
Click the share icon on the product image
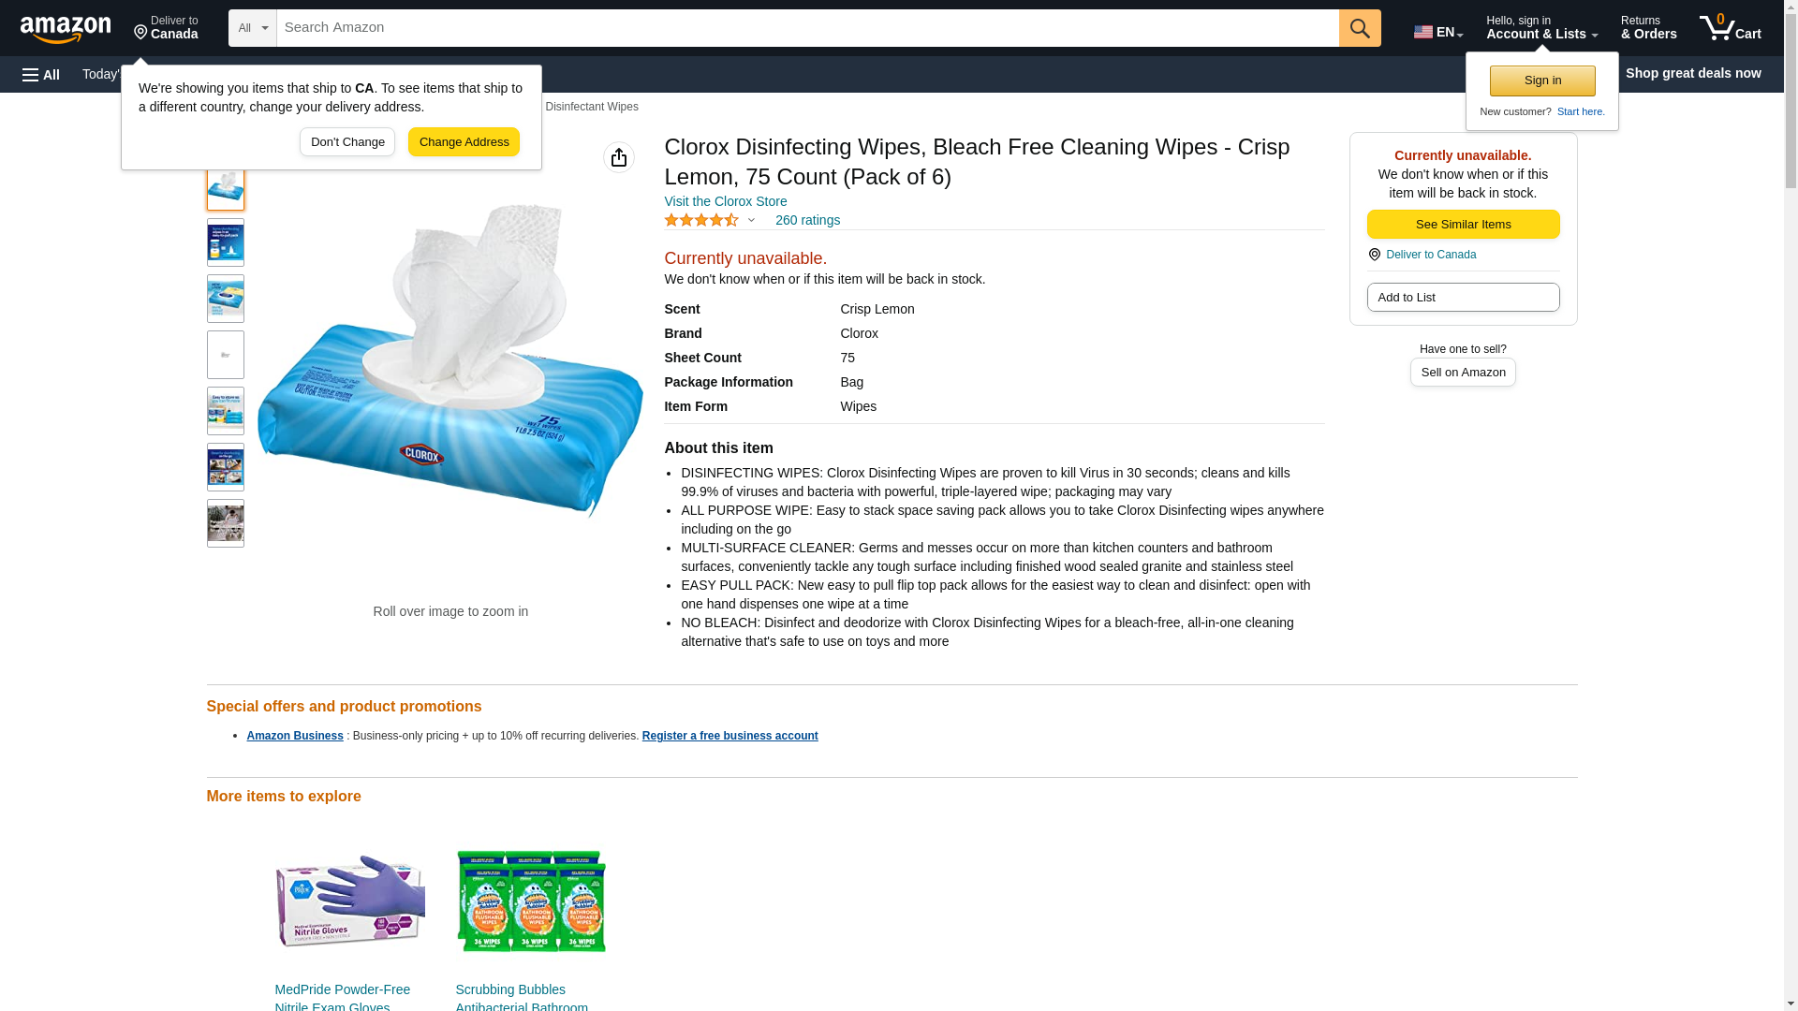[619, 157]
